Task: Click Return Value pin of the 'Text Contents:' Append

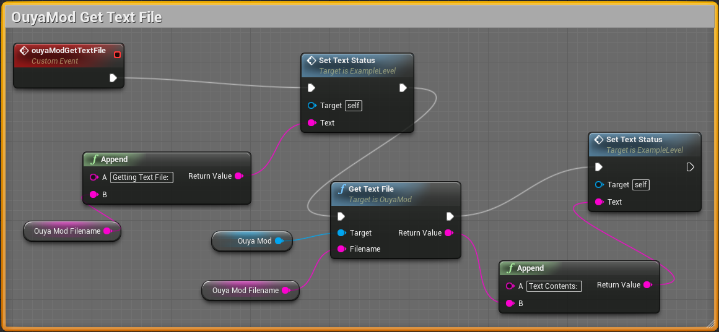Action: point(647,285)
